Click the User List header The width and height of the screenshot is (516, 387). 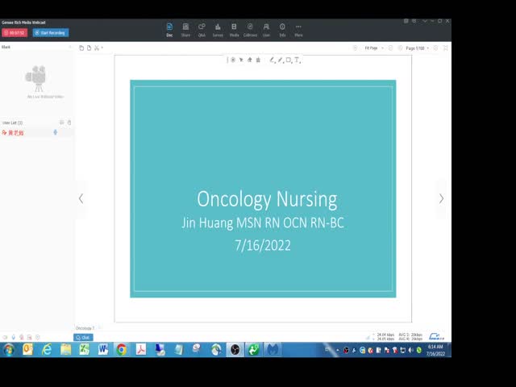coord(13,123)
